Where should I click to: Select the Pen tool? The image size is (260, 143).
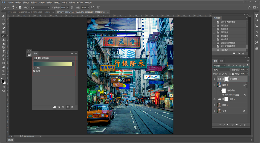click(x=3, y=55)
